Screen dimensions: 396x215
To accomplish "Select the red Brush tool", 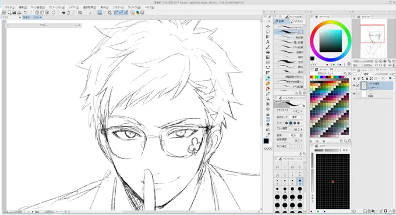I will point(268,89).
